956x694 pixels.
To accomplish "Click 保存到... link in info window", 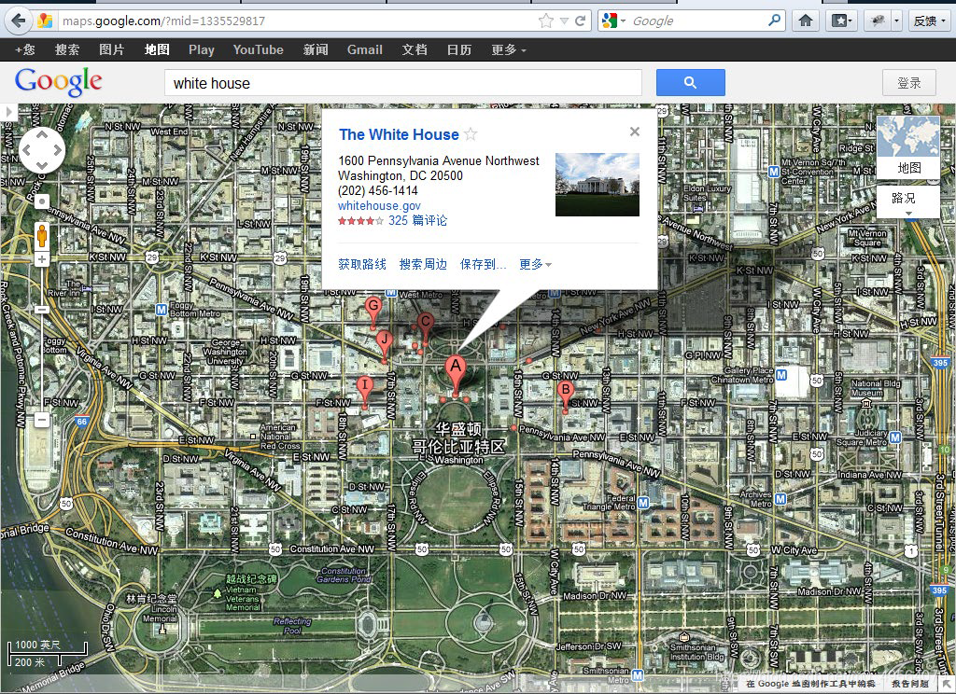I will tap(483, 264).
